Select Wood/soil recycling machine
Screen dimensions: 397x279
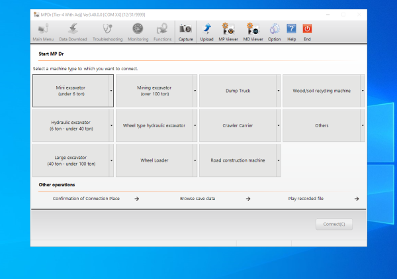322,91
